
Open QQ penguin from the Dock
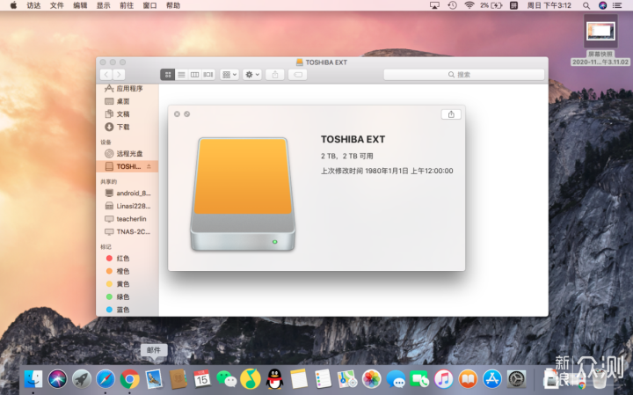[x=274, y=379]
